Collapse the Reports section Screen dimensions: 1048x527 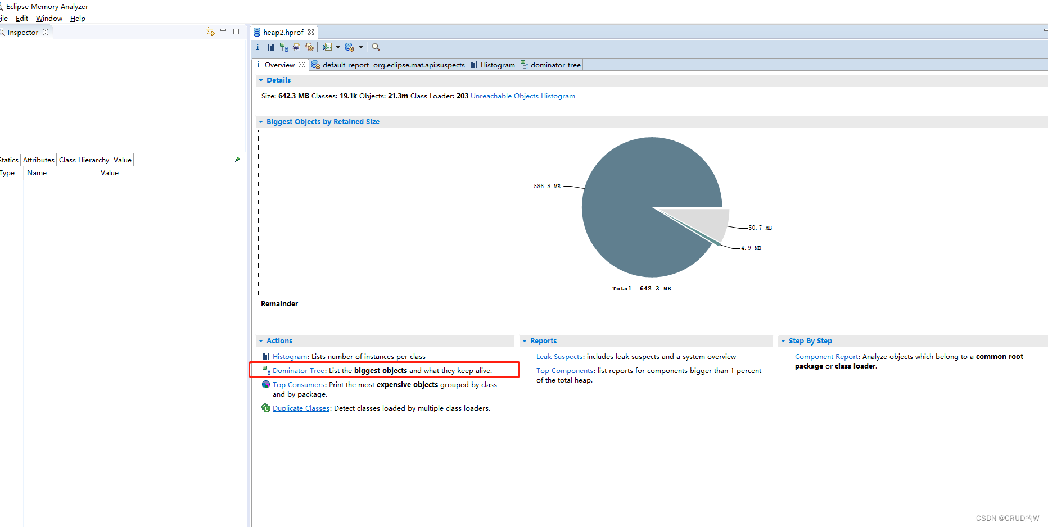[x=525, y=341]
